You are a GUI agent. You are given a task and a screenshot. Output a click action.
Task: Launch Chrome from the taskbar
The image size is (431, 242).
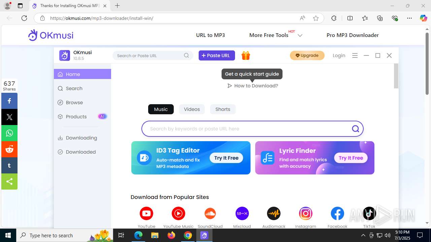188,235
